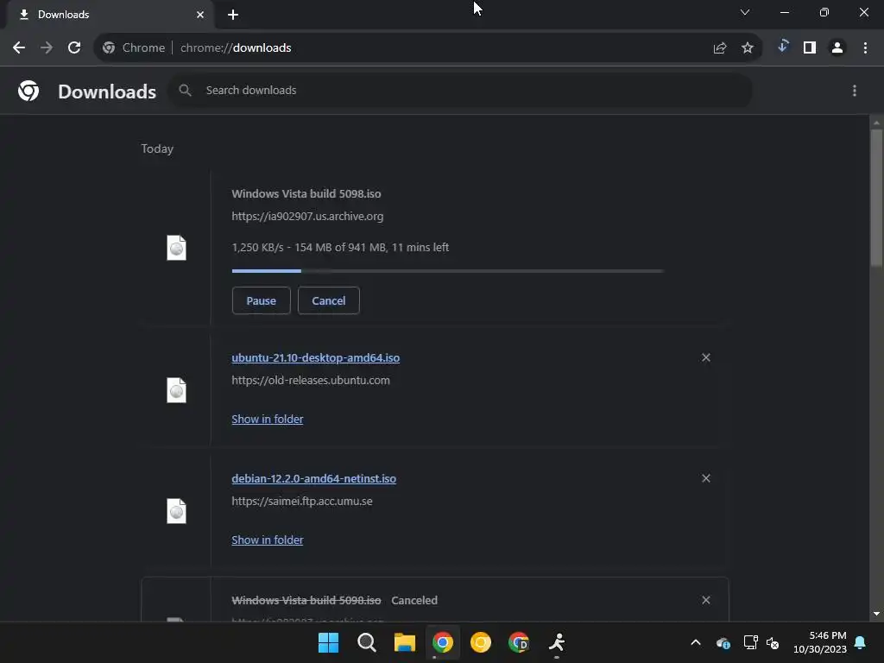Show ubuntu iso in folder
This screenshot has width=884, height=663.
pos(268,420)
